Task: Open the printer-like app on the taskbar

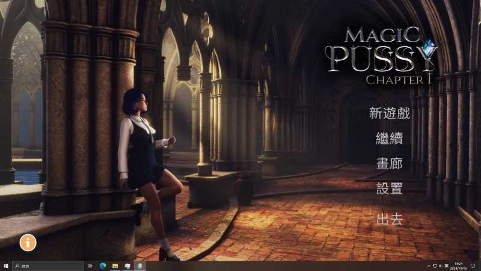Action: tap(127, 266)
